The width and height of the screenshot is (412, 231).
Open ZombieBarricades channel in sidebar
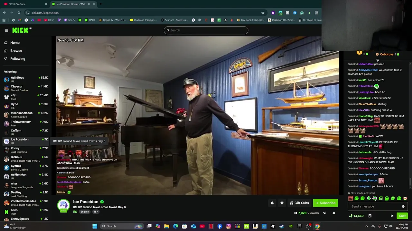click(26, 203)
